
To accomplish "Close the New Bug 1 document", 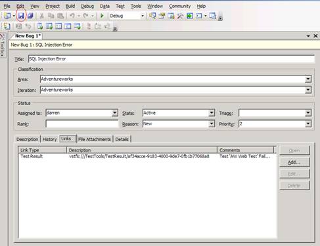I will [315, 36].
